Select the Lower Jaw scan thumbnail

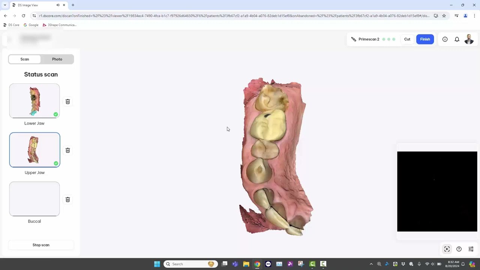(34, 101)
